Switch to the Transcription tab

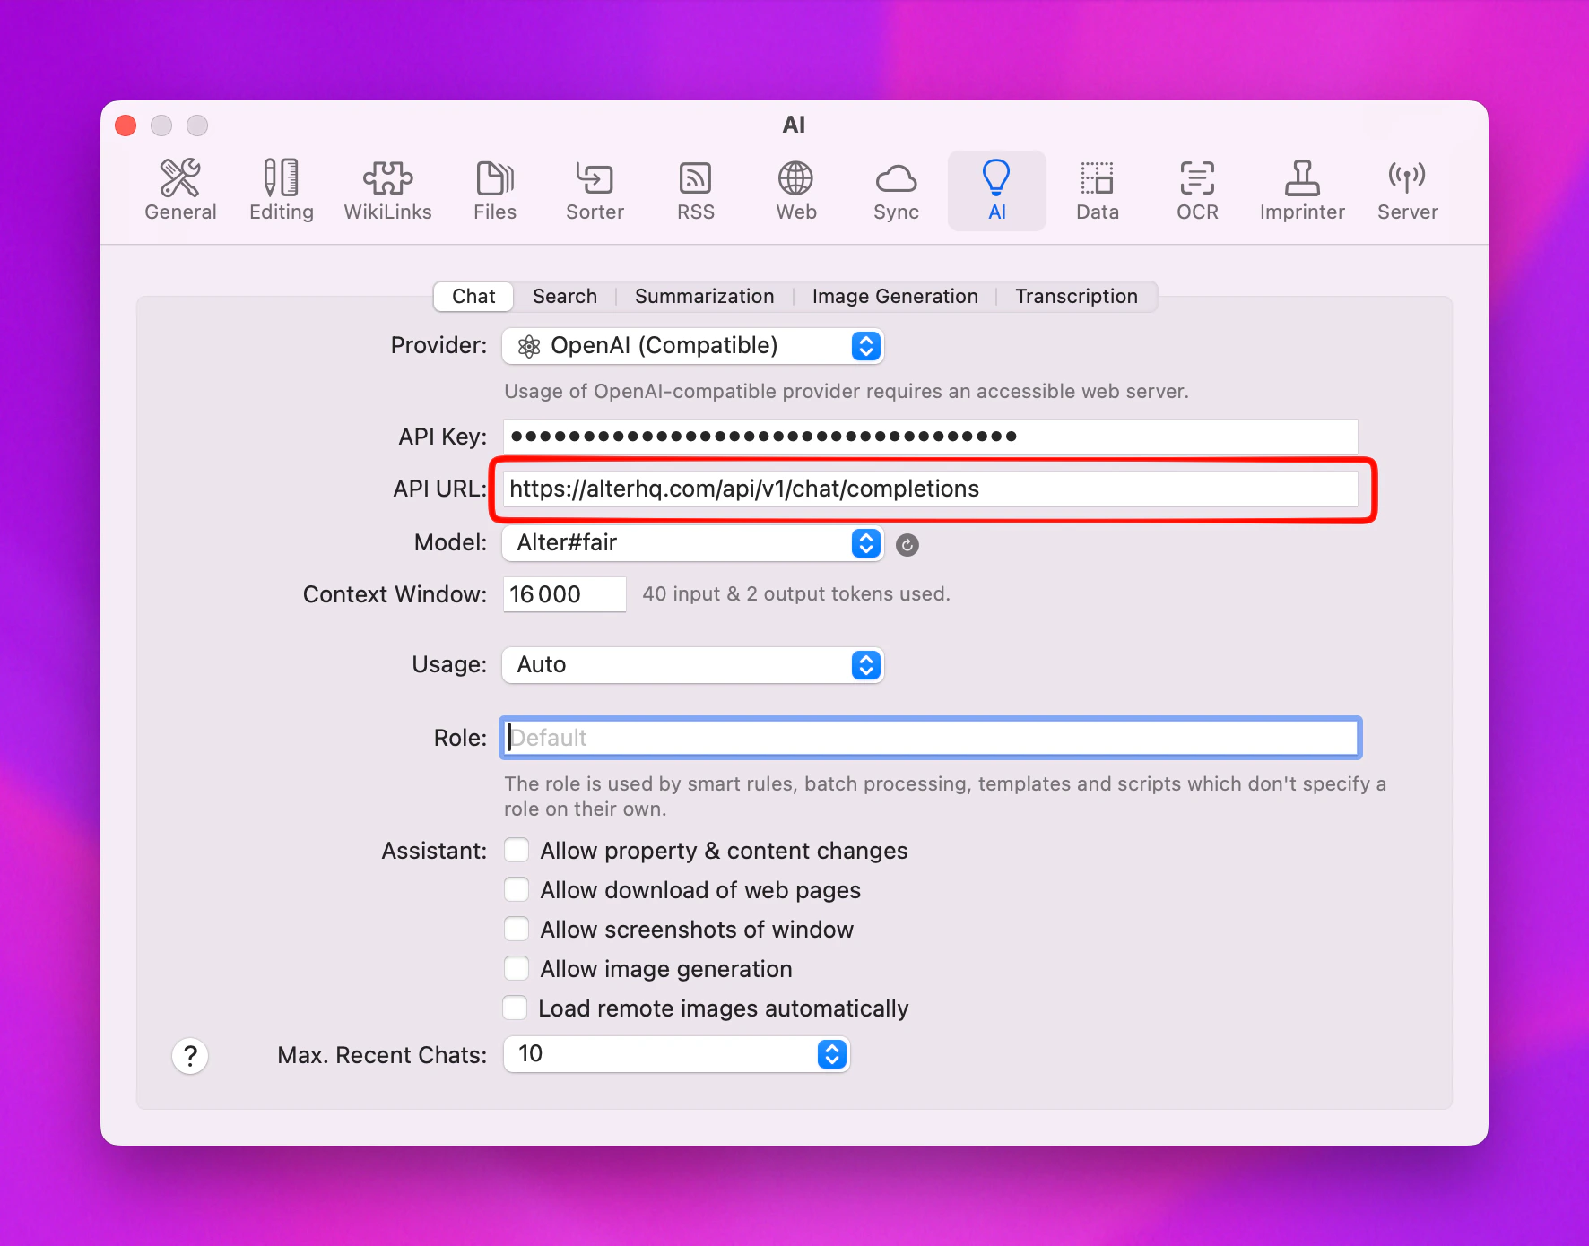(1076, 297)
